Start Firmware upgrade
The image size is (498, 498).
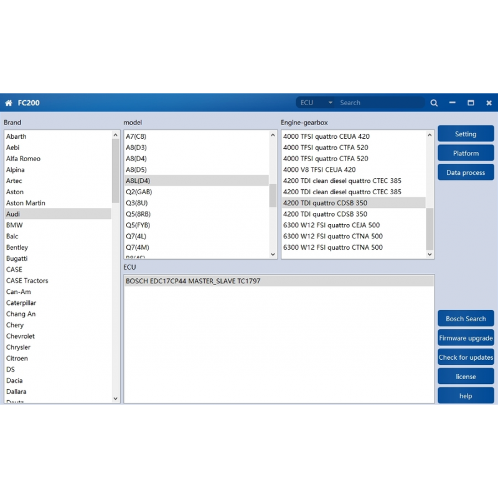pyautogui.click(x=466, y=338)
